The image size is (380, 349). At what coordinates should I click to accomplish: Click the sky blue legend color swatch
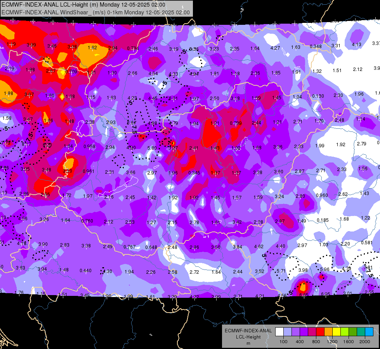click(369, 332)
